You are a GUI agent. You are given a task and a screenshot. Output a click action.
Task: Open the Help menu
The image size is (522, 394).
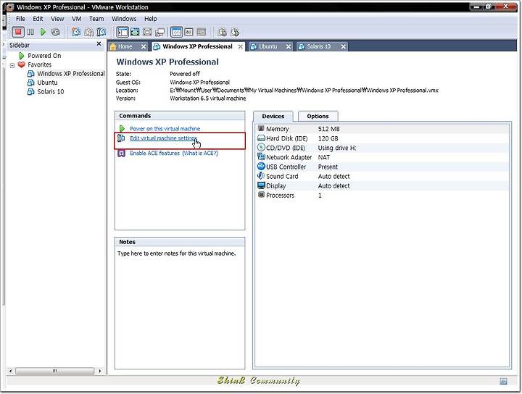pyautogui.click(x=151, y=19)
